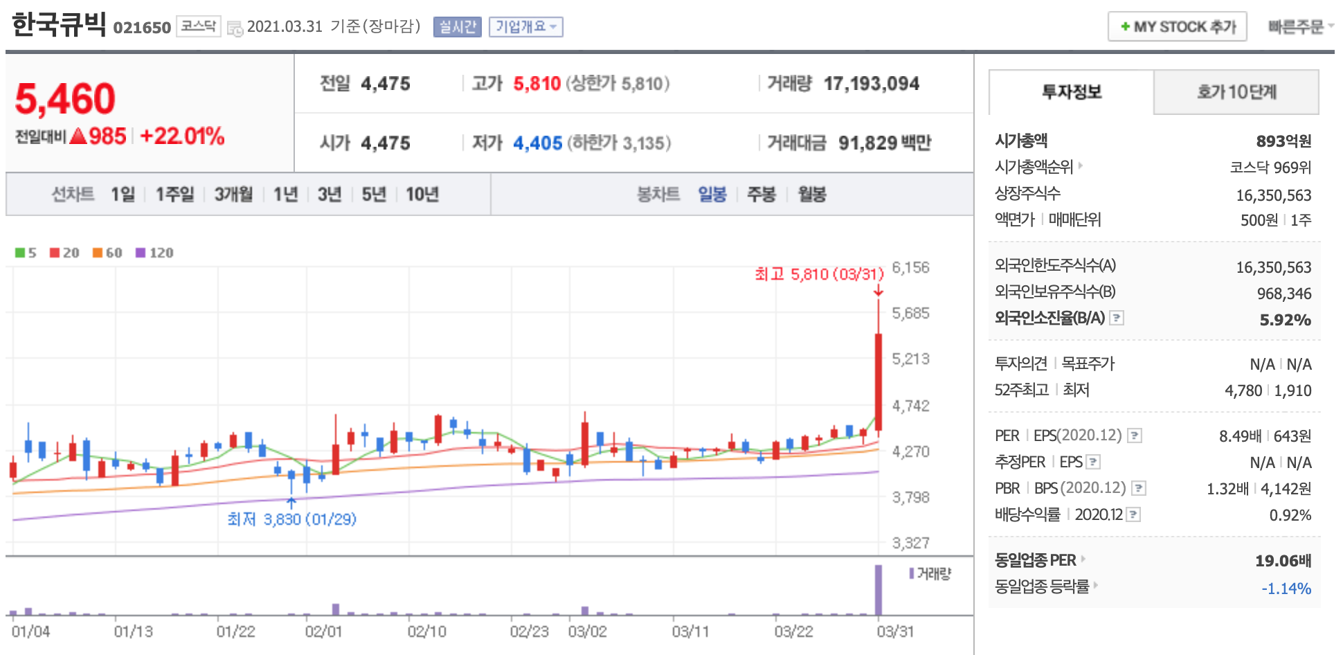
Task: Open help icon beside BPS(2020.12)
Action: 1139,488
